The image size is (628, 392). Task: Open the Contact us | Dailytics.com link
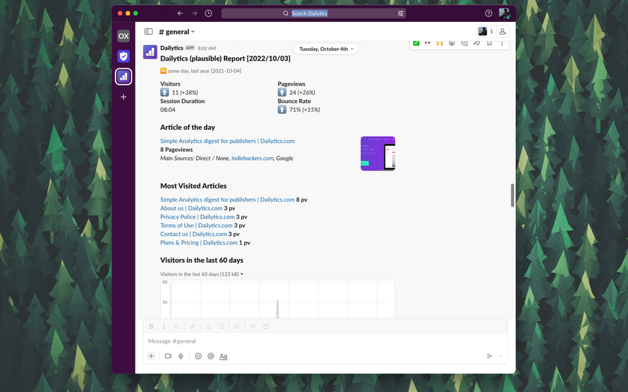tap(193, 234)
